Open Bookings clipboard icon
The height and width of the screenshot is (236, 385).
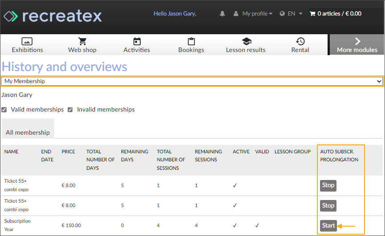191,41
